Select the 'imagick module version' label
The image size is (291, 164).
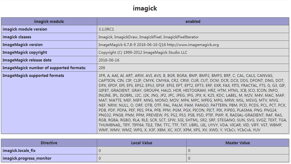point(25,29)
